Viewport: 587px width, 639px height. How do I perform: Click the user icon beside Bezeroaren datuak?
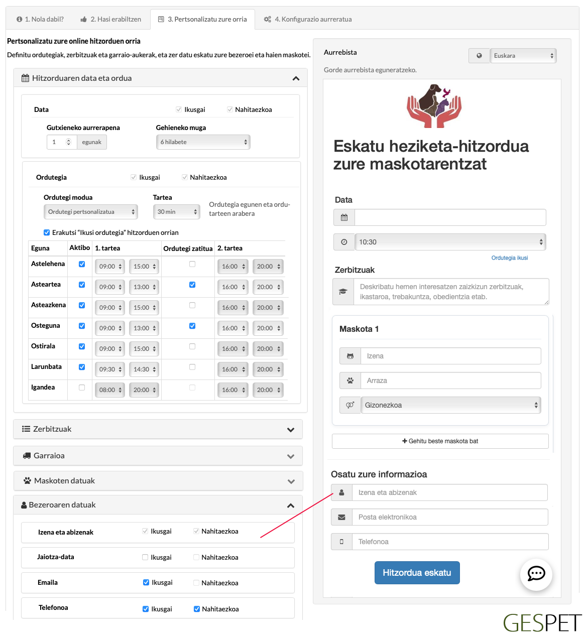[x=24, y=505]
